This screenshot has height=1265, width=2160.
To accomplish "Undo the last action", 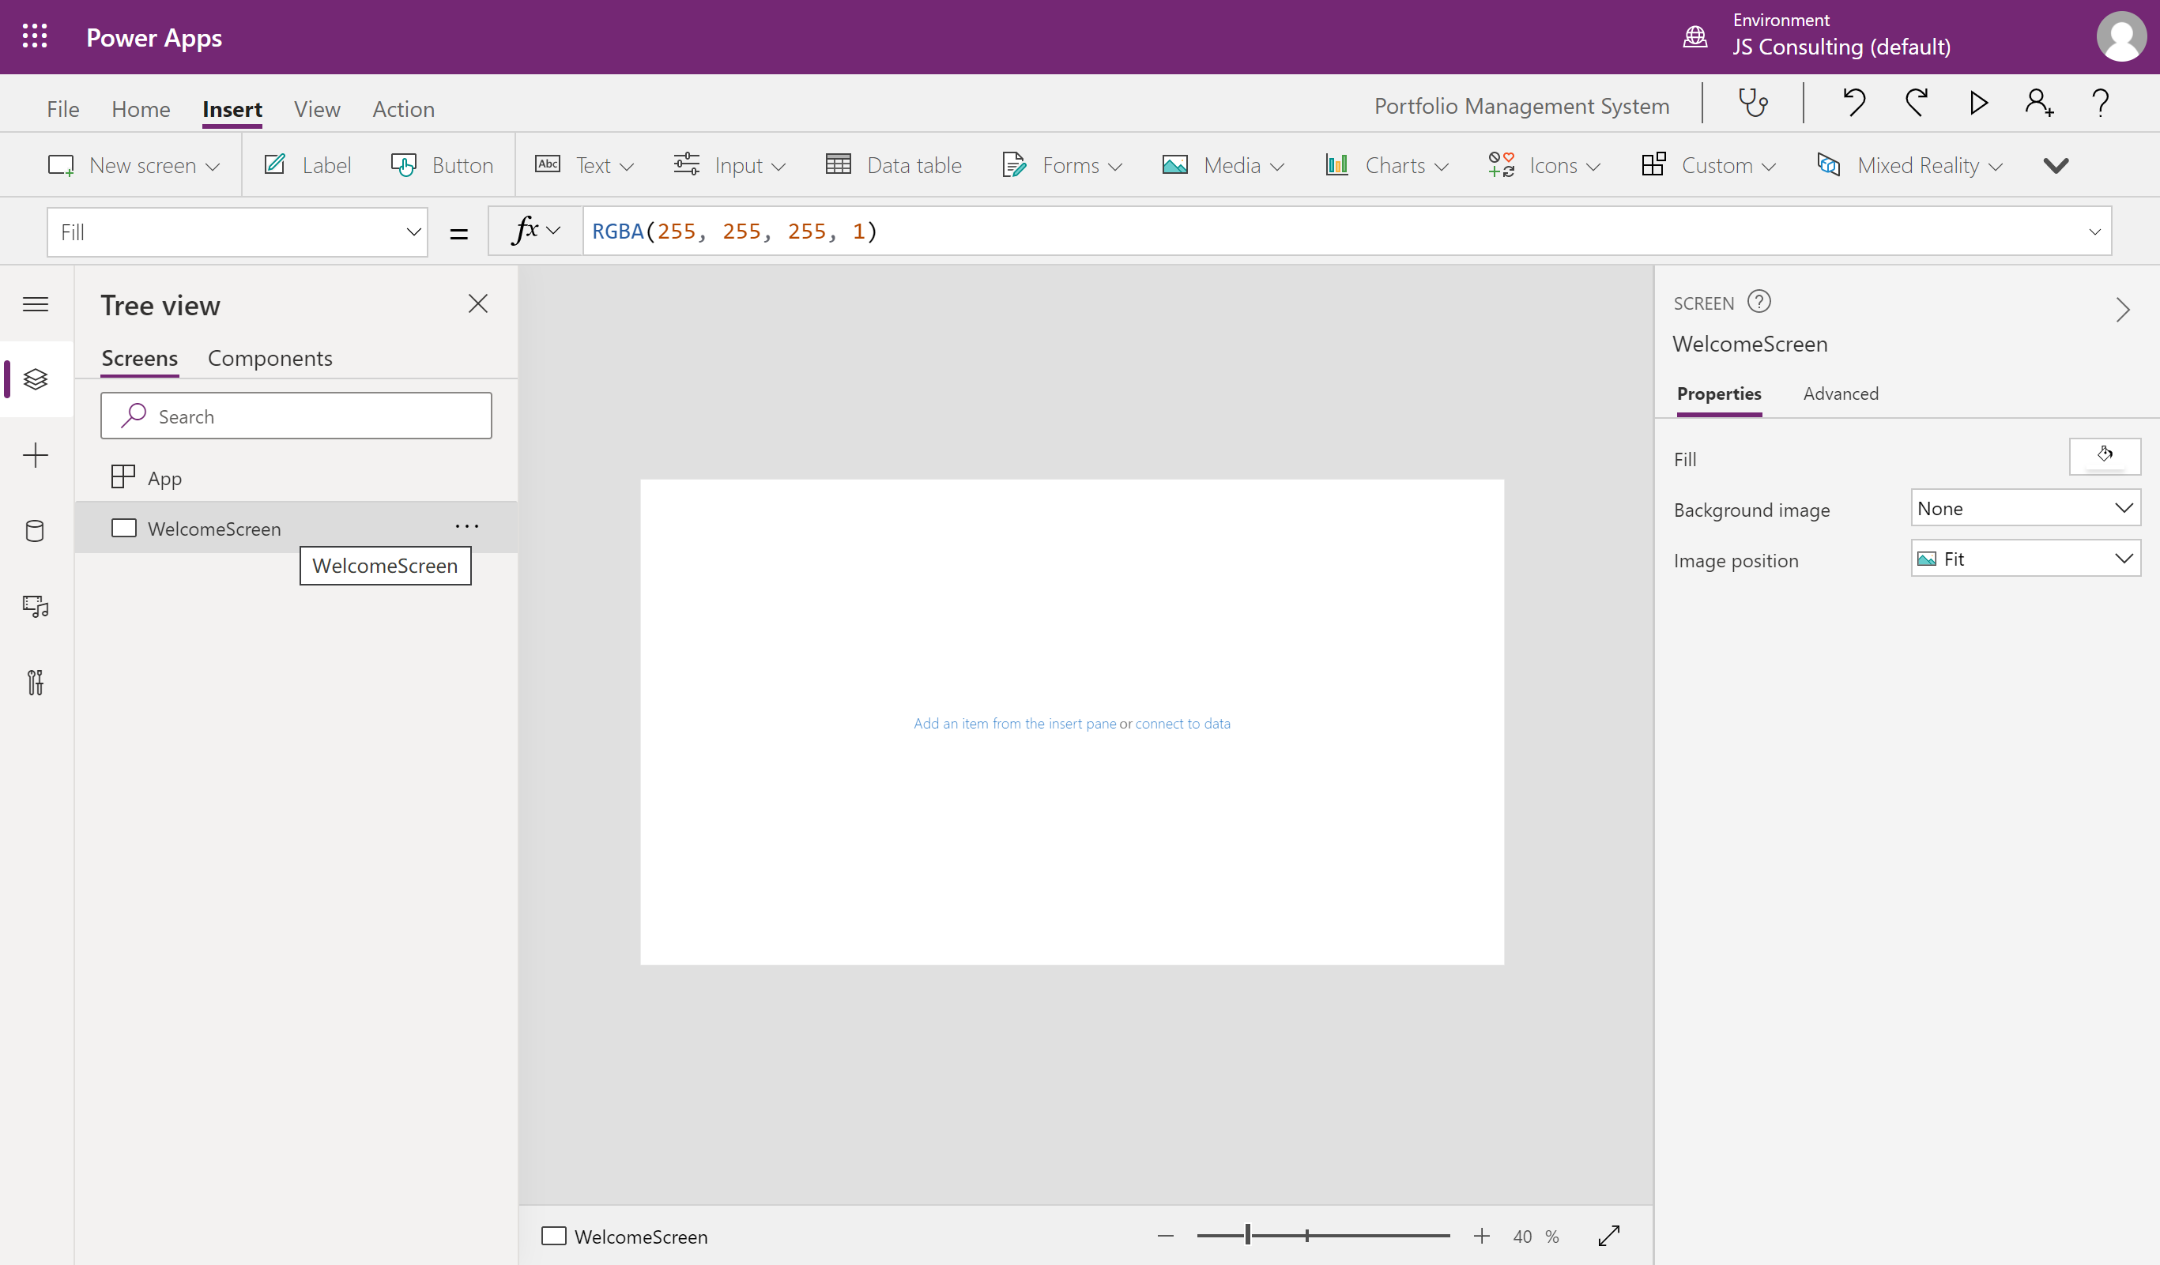I will (1853, 103).
